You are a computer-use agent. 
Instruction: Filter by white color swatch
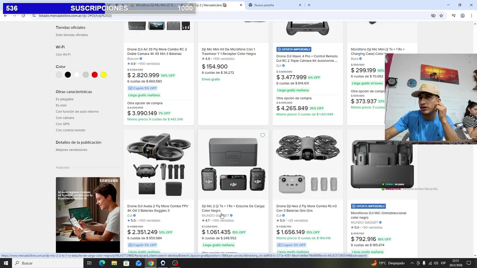(77, 75)
